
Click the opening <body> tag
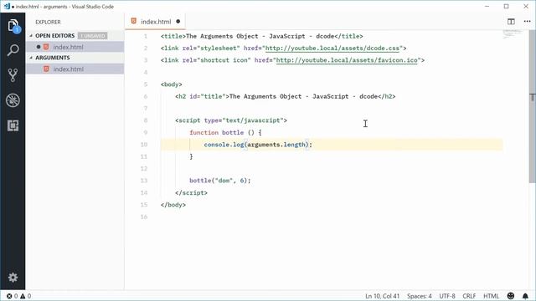171,84
